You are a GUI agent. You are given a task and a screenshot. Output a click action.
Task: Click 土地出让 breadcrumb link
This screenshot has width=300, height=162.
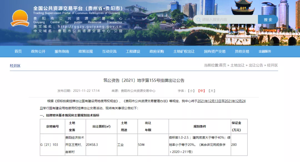[x=237, y=65]
